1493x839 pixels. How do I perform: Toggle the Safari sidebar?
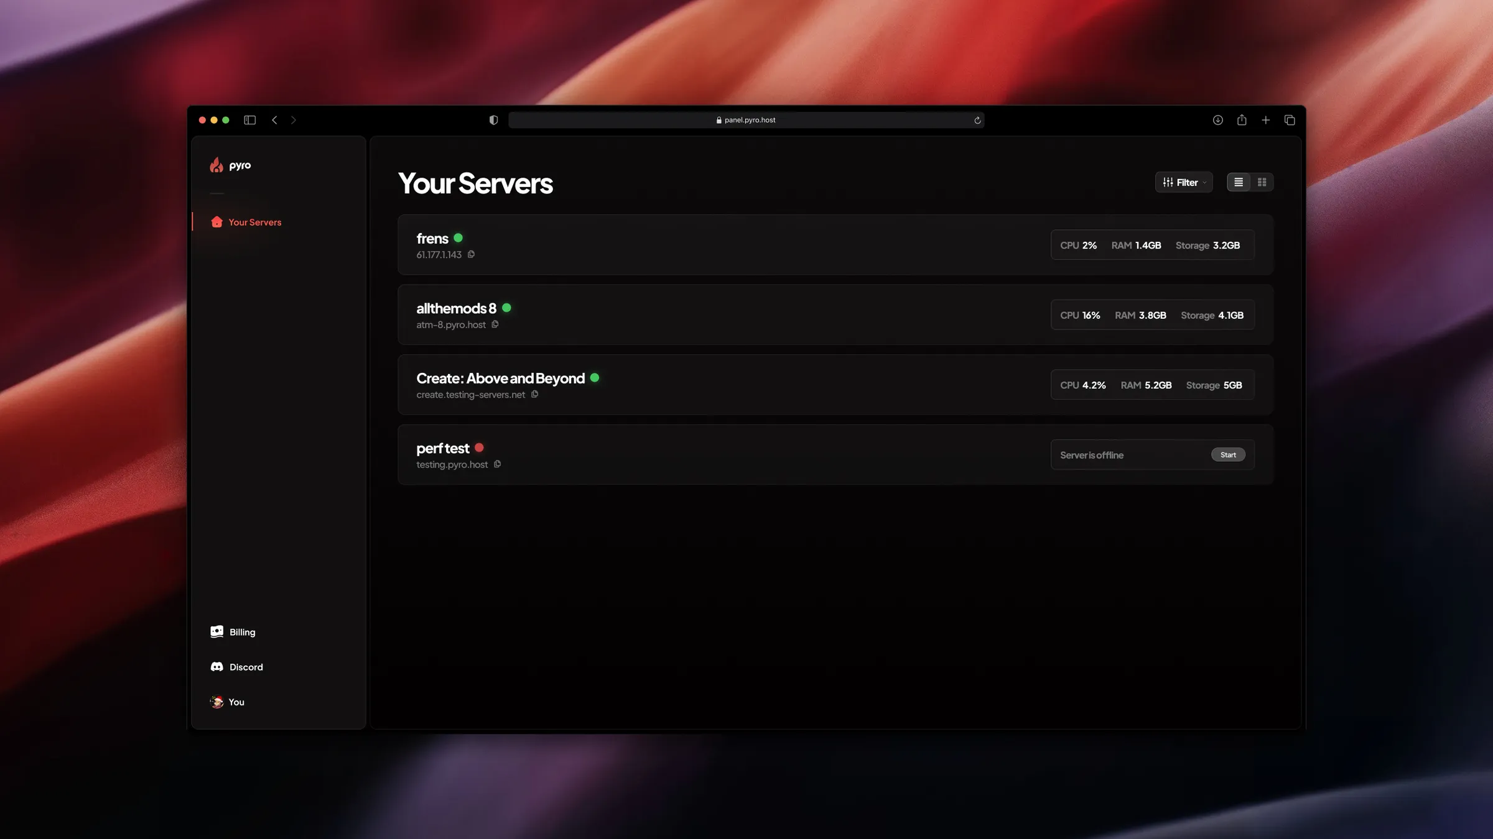point(249,119)
